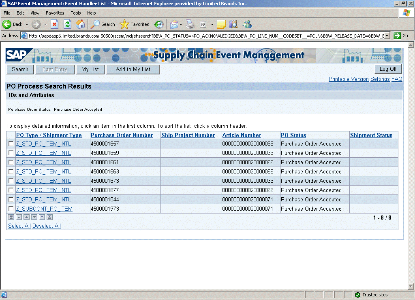
Task: Check the box for PO 4500001663
Action: click(x=11, y=171)
